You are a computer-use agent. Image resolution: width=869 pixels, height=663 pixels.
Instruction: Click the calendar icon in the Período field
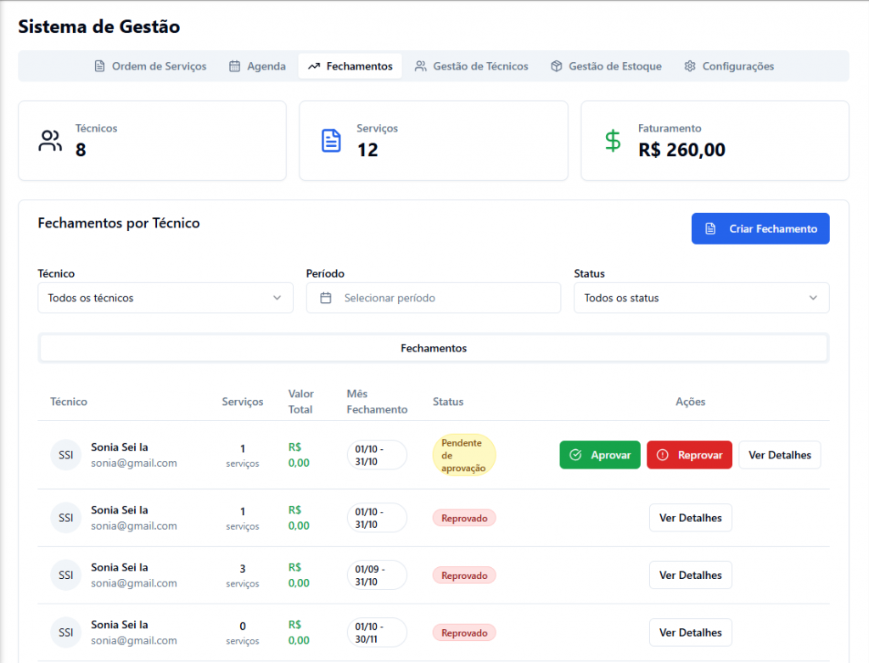tap(326, 298)
